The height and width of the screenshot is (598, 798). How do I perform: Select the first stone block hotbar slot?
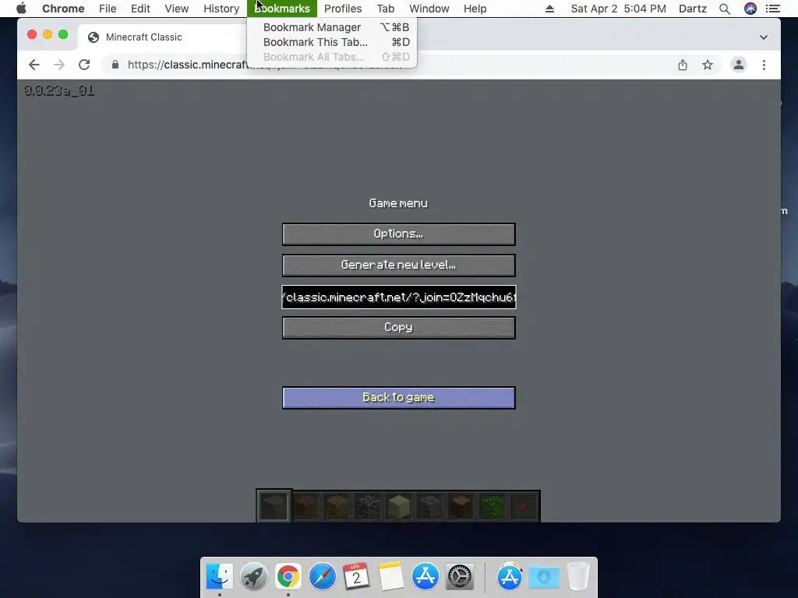(x=274, y=506)
